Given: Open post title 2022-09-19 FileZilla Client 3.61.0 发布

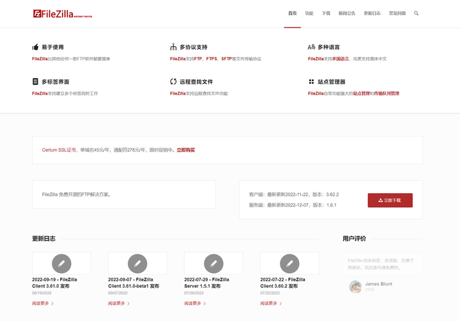Looking at the screenshot, I should coord(54,283).
